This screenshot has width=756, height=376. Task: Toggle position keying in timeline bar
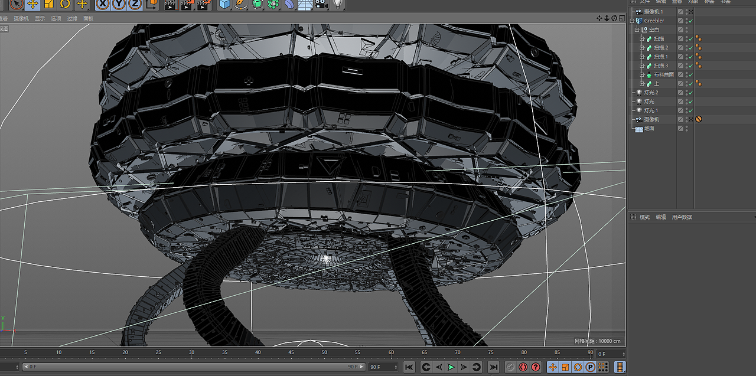click(553, 367)
